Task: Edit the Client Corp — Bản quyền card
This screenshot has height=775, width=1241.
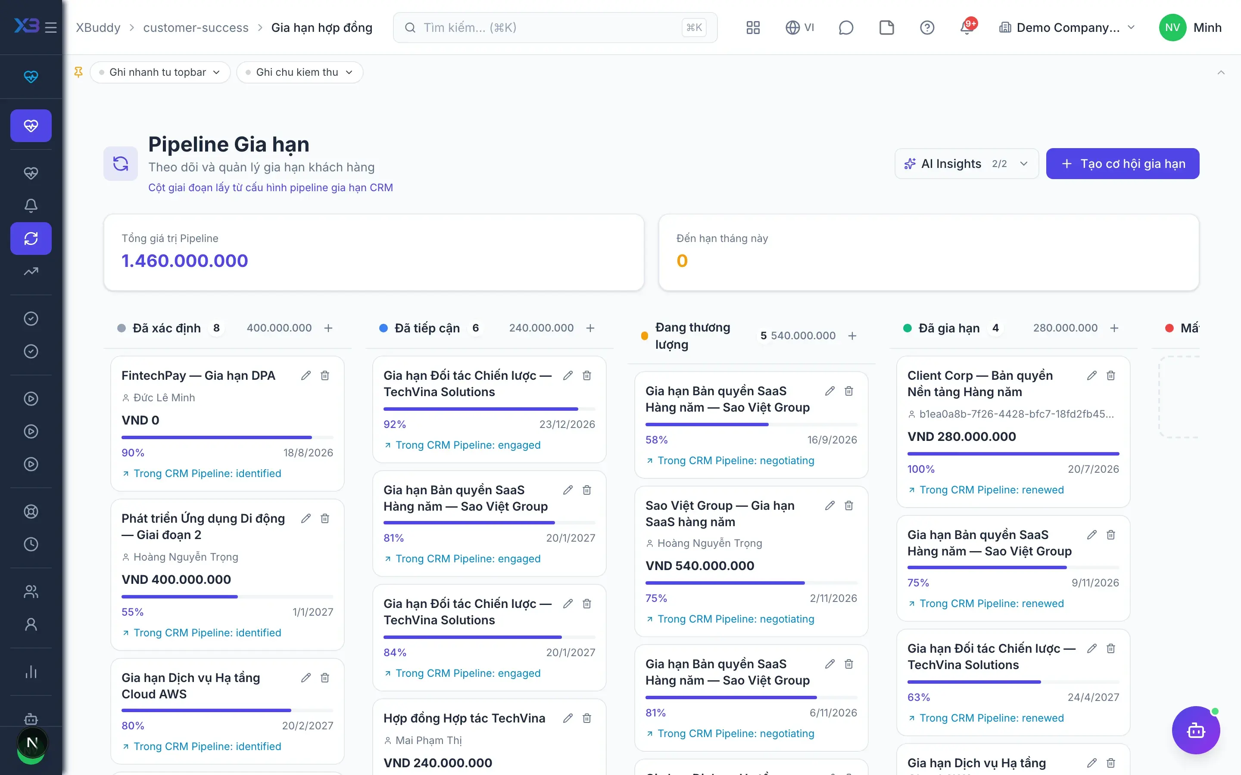Action: (x=1092, y=376)
